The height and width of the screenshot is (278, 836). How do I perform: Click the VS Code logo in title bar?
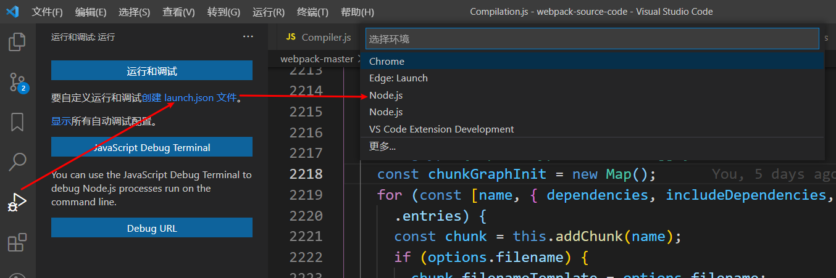pyautogui.click(x=12, y=12)
